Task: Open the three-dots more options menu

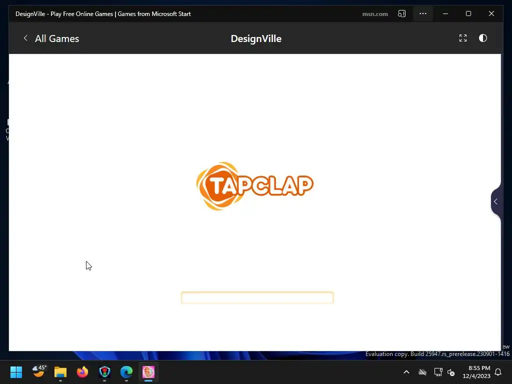Action: 423,13
